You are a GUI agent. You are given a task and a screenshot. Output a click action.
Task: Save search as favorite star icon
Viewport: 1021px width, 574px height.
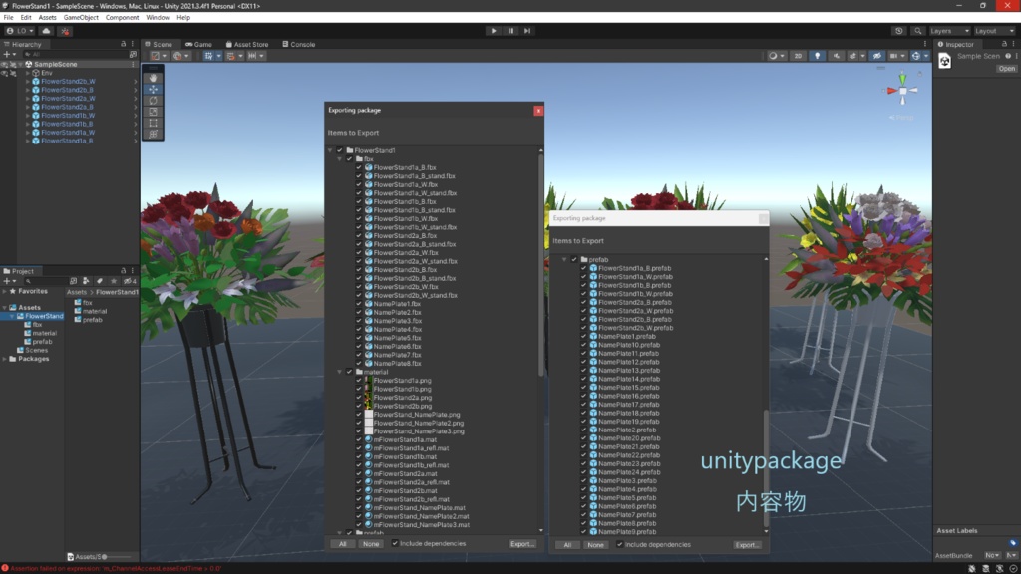click(114, 281)
